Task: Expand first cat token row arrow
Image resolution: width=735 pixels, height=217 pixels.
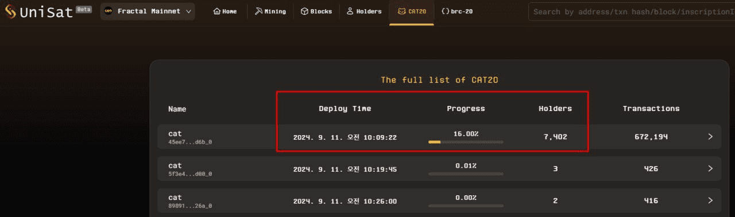Action: pyautogui.click(x=710, y=137)
